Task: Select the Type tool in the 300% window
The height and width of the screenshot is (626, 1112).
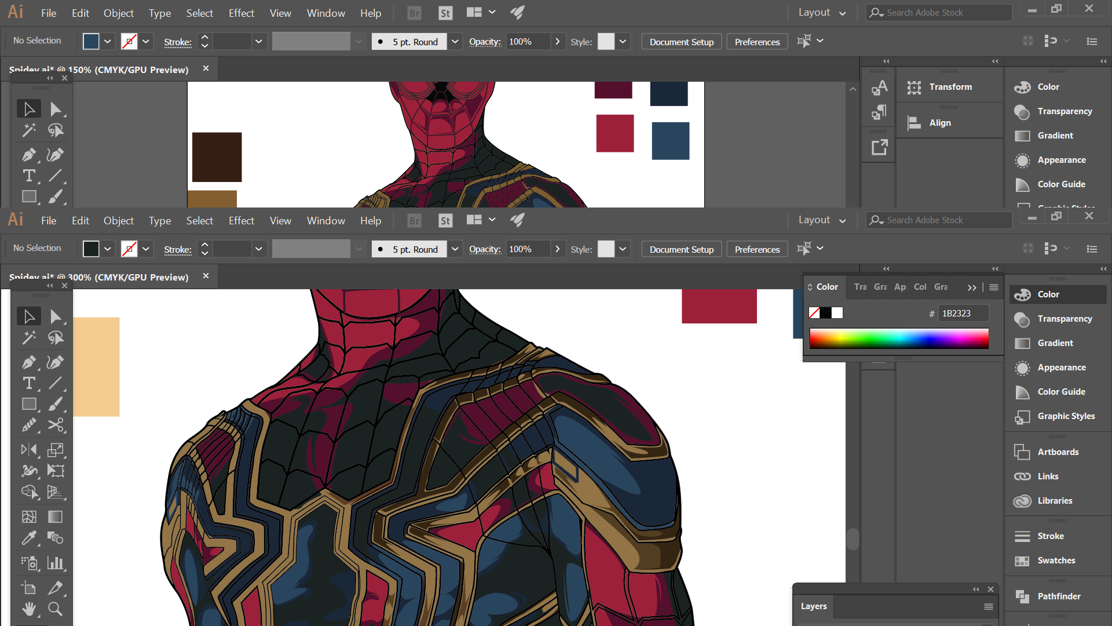Action: (29, 383)
